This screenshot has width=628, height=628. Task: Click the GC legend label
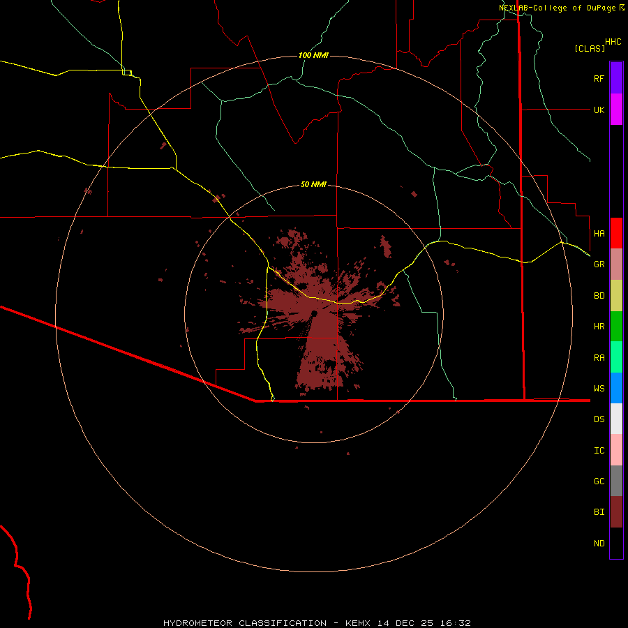[x=599, y=481]
